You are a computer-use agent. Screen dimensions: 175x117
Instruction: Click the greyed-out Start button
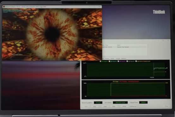(x=86, y=107)
